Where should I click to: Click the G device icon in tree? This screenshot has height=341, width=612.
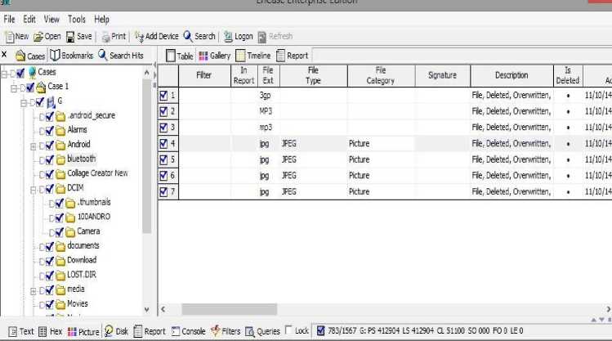(51, 103)
